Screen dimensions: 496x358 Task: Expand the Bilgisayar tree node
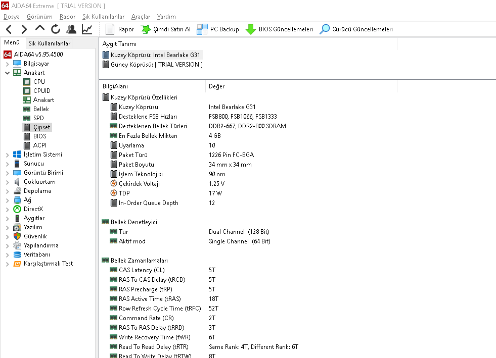pyautogui.click(x=7, y=64)
